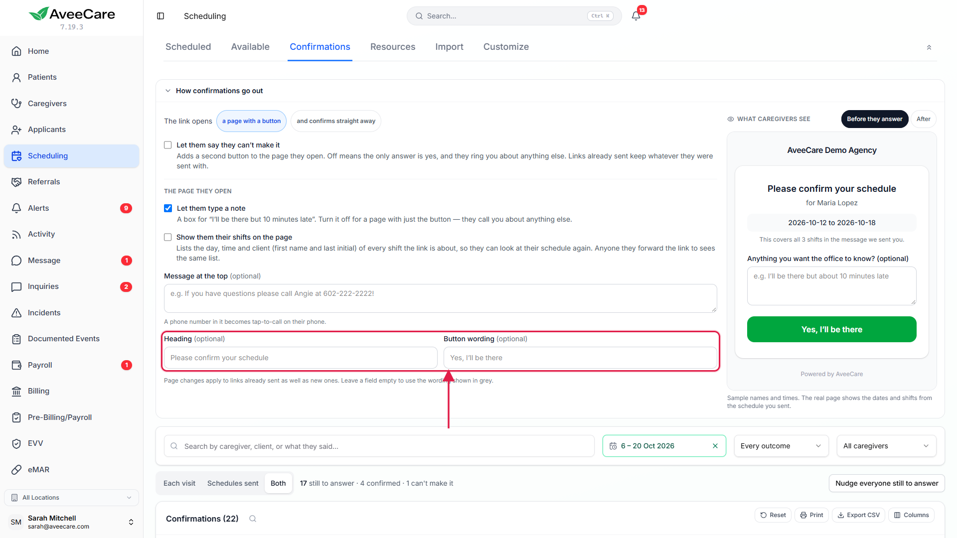
Task: Uncheck 'Let them type a note'
Action: (x=168, y=208)
